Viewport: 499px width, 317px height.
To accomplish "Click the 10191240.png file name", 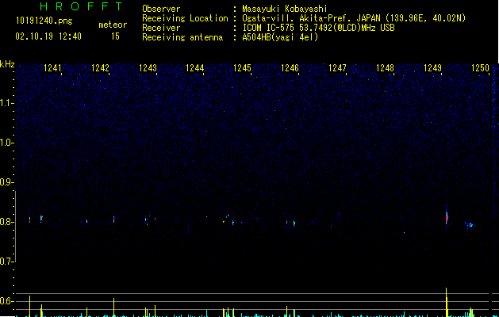I will point(44,21).
